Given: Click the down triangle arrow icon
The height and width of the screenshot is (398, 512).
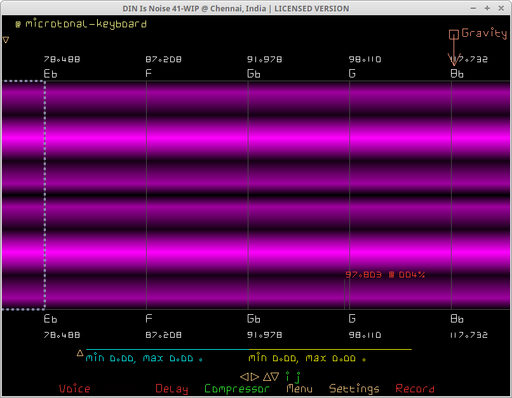Looking at the screenshot, I should coord(275,376).
